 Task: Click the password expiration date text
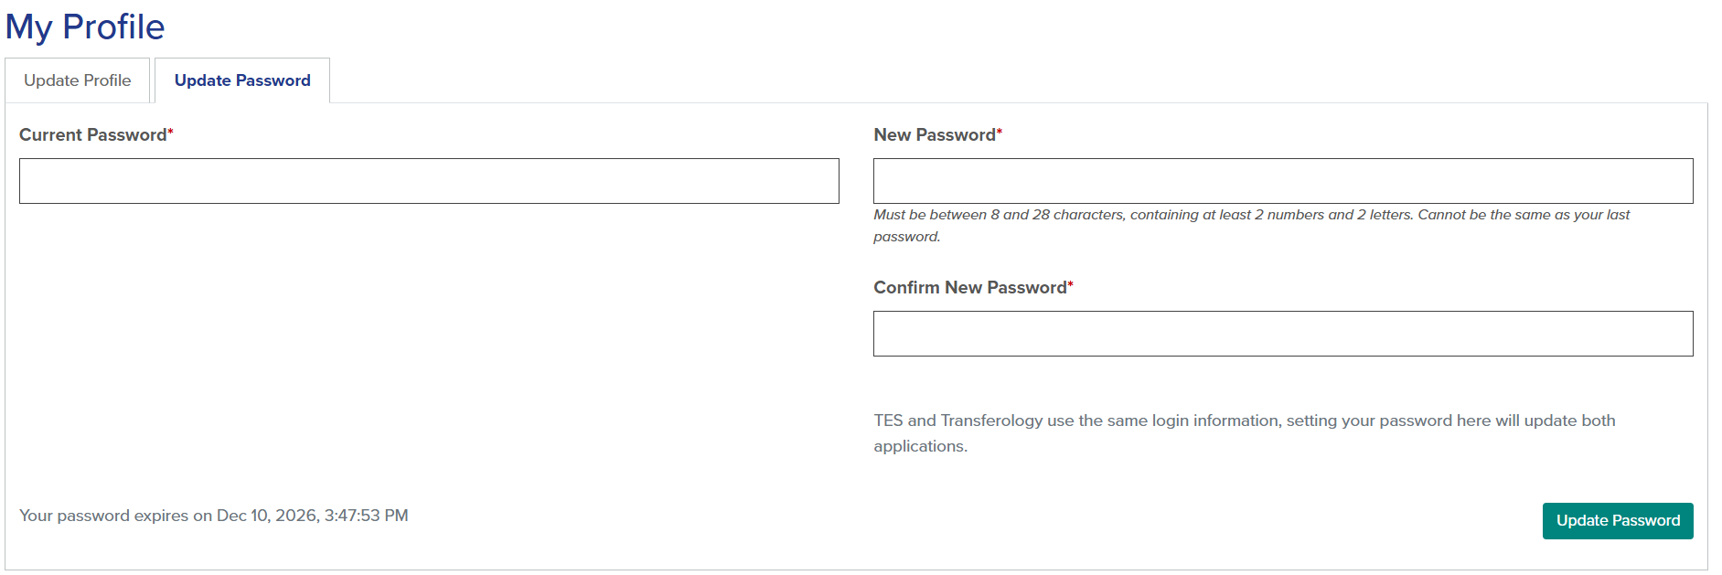click(215, 515)
